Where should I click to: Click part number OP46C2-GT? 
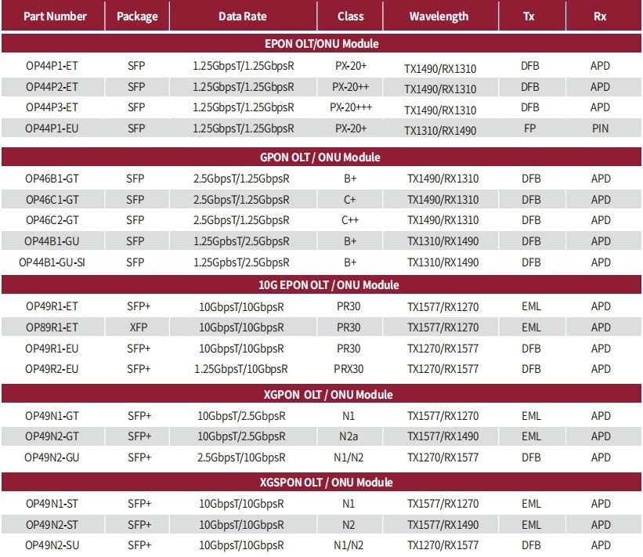click(52, 220)
